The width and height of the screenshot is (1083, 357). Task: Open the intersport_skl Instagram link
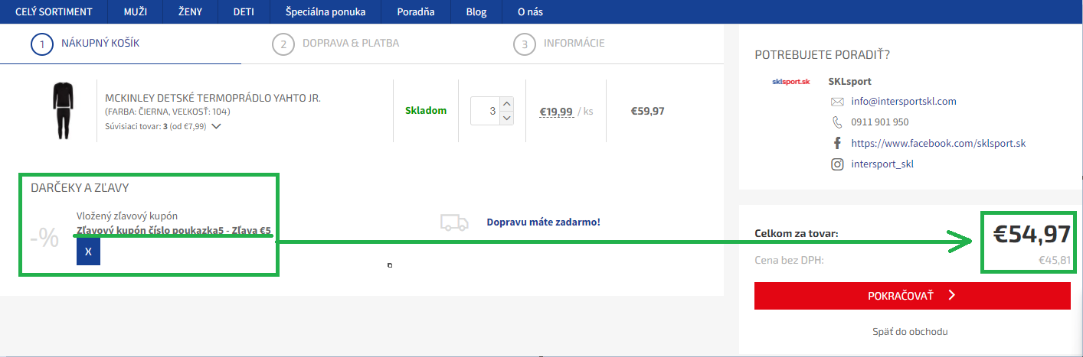point(882,164)
